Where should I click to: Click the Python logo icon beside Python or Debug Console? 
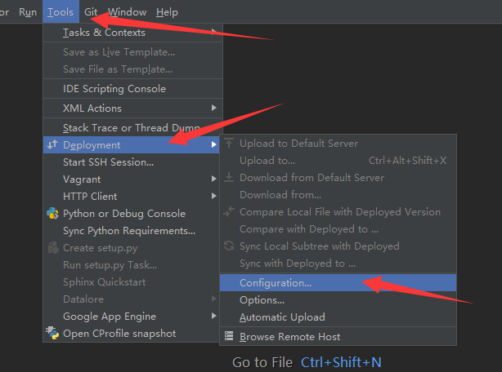click(52, 213)
